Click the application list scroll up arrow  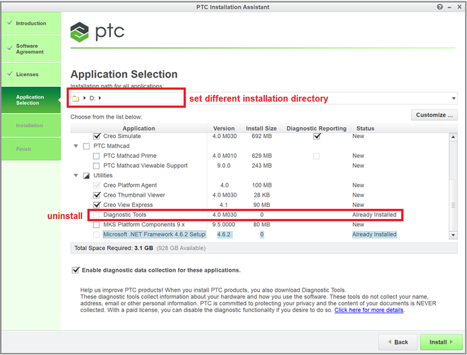point(453,137)
